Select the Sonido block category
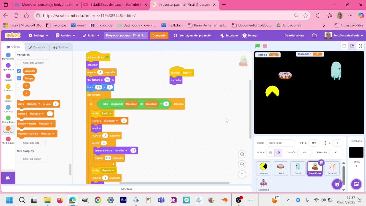The image size is (366, 206). pyautogui.click(x=8, y=78)
